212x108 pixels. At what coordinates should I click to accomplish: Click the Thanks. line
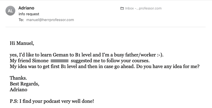[x=18, y=78]
